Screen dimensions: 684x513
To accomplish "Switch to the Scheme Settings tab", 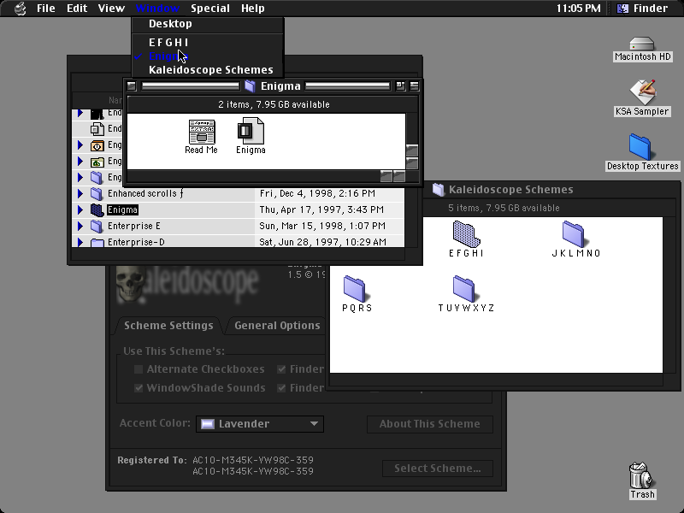I will (x=168, y=326).
